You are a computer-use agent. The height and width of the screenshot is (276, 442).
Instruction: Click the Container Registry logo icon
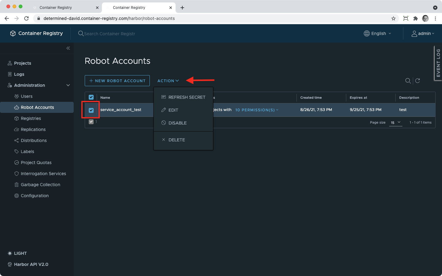13,33
